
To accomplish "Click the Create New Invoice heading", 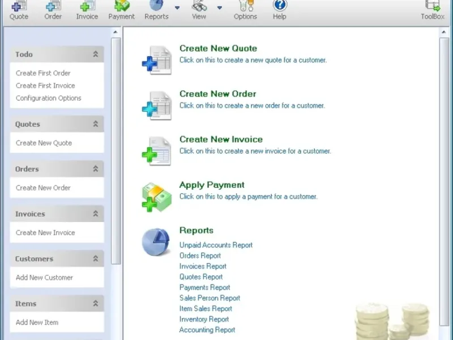I will coord(221,139).
